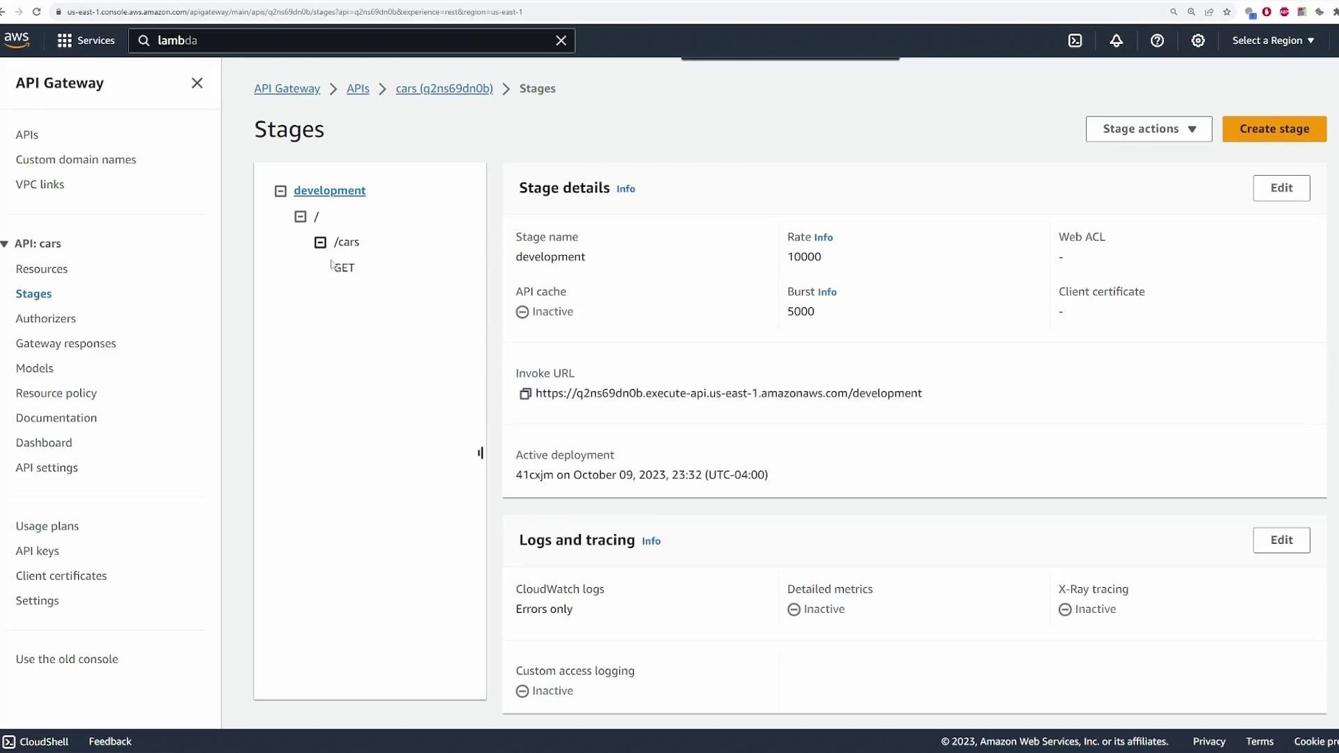Viewport: 1339px width, 753px height.
Task: Open the Stage actions dropdown
Action: tap(1149, 129)
